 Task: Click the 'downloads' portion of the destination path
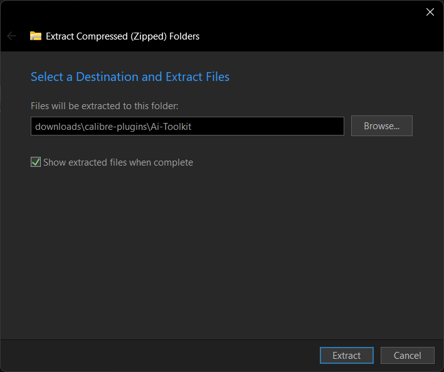(58, 126)
